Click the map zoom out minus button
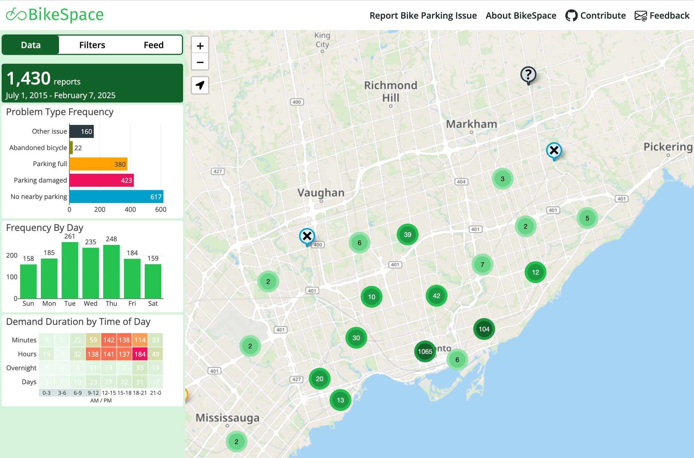Viewport: 694px width, 458px height. click(200, 62)
